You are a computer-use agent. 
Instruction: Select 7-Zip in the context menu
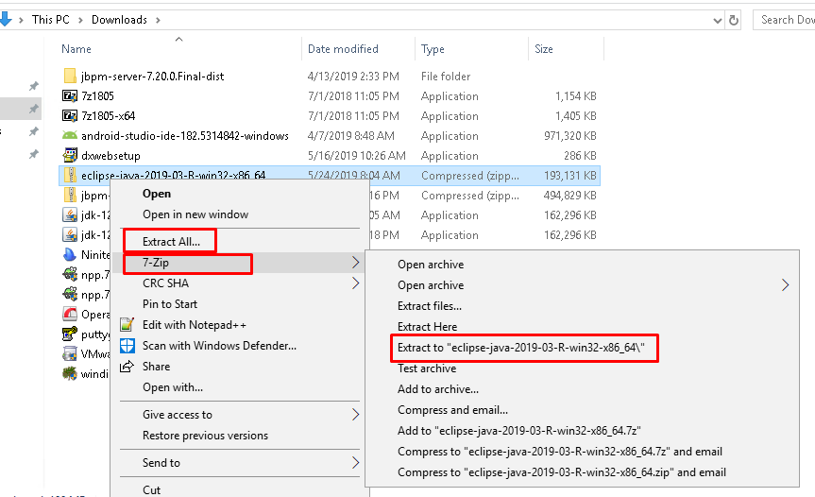pos(156,263)
